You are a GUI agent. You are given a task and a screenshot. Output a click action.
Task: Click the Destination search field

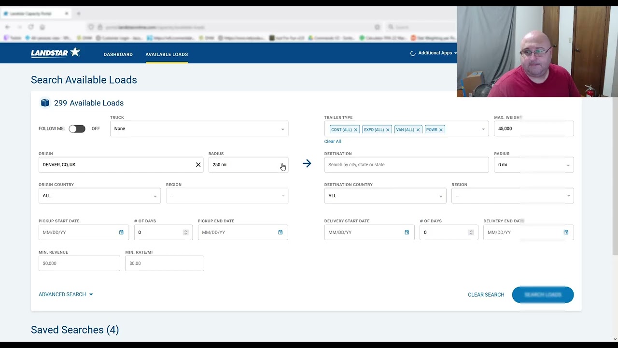(x=407, y=165)
